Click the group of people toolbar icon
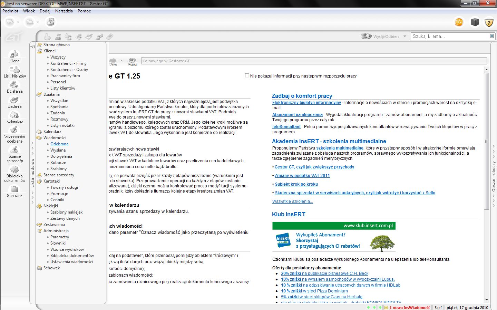Image resolution: width=497 pixels, height=310 pixels. click(100, 37)
